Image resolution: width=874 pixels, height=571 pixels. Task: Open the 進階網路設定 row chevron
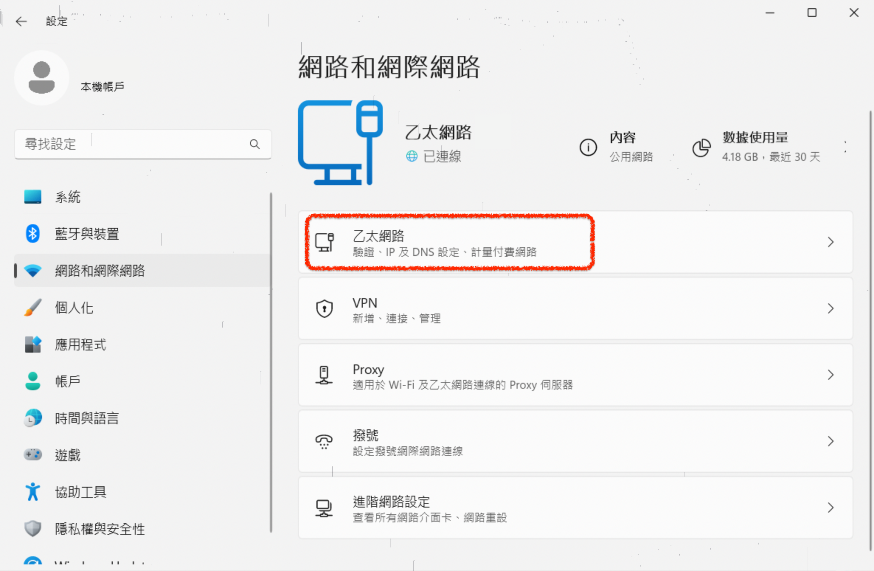(x=830, y=508)
